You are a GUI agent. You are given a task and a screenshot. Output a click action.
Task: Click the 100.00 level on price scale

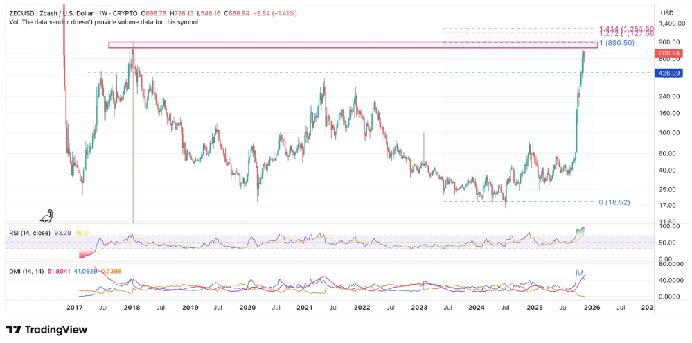[x=668, y=132]
